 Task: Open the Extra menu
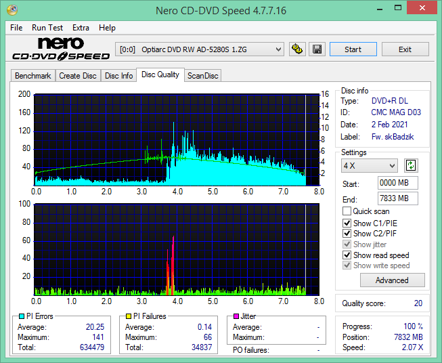coord(81,28)
